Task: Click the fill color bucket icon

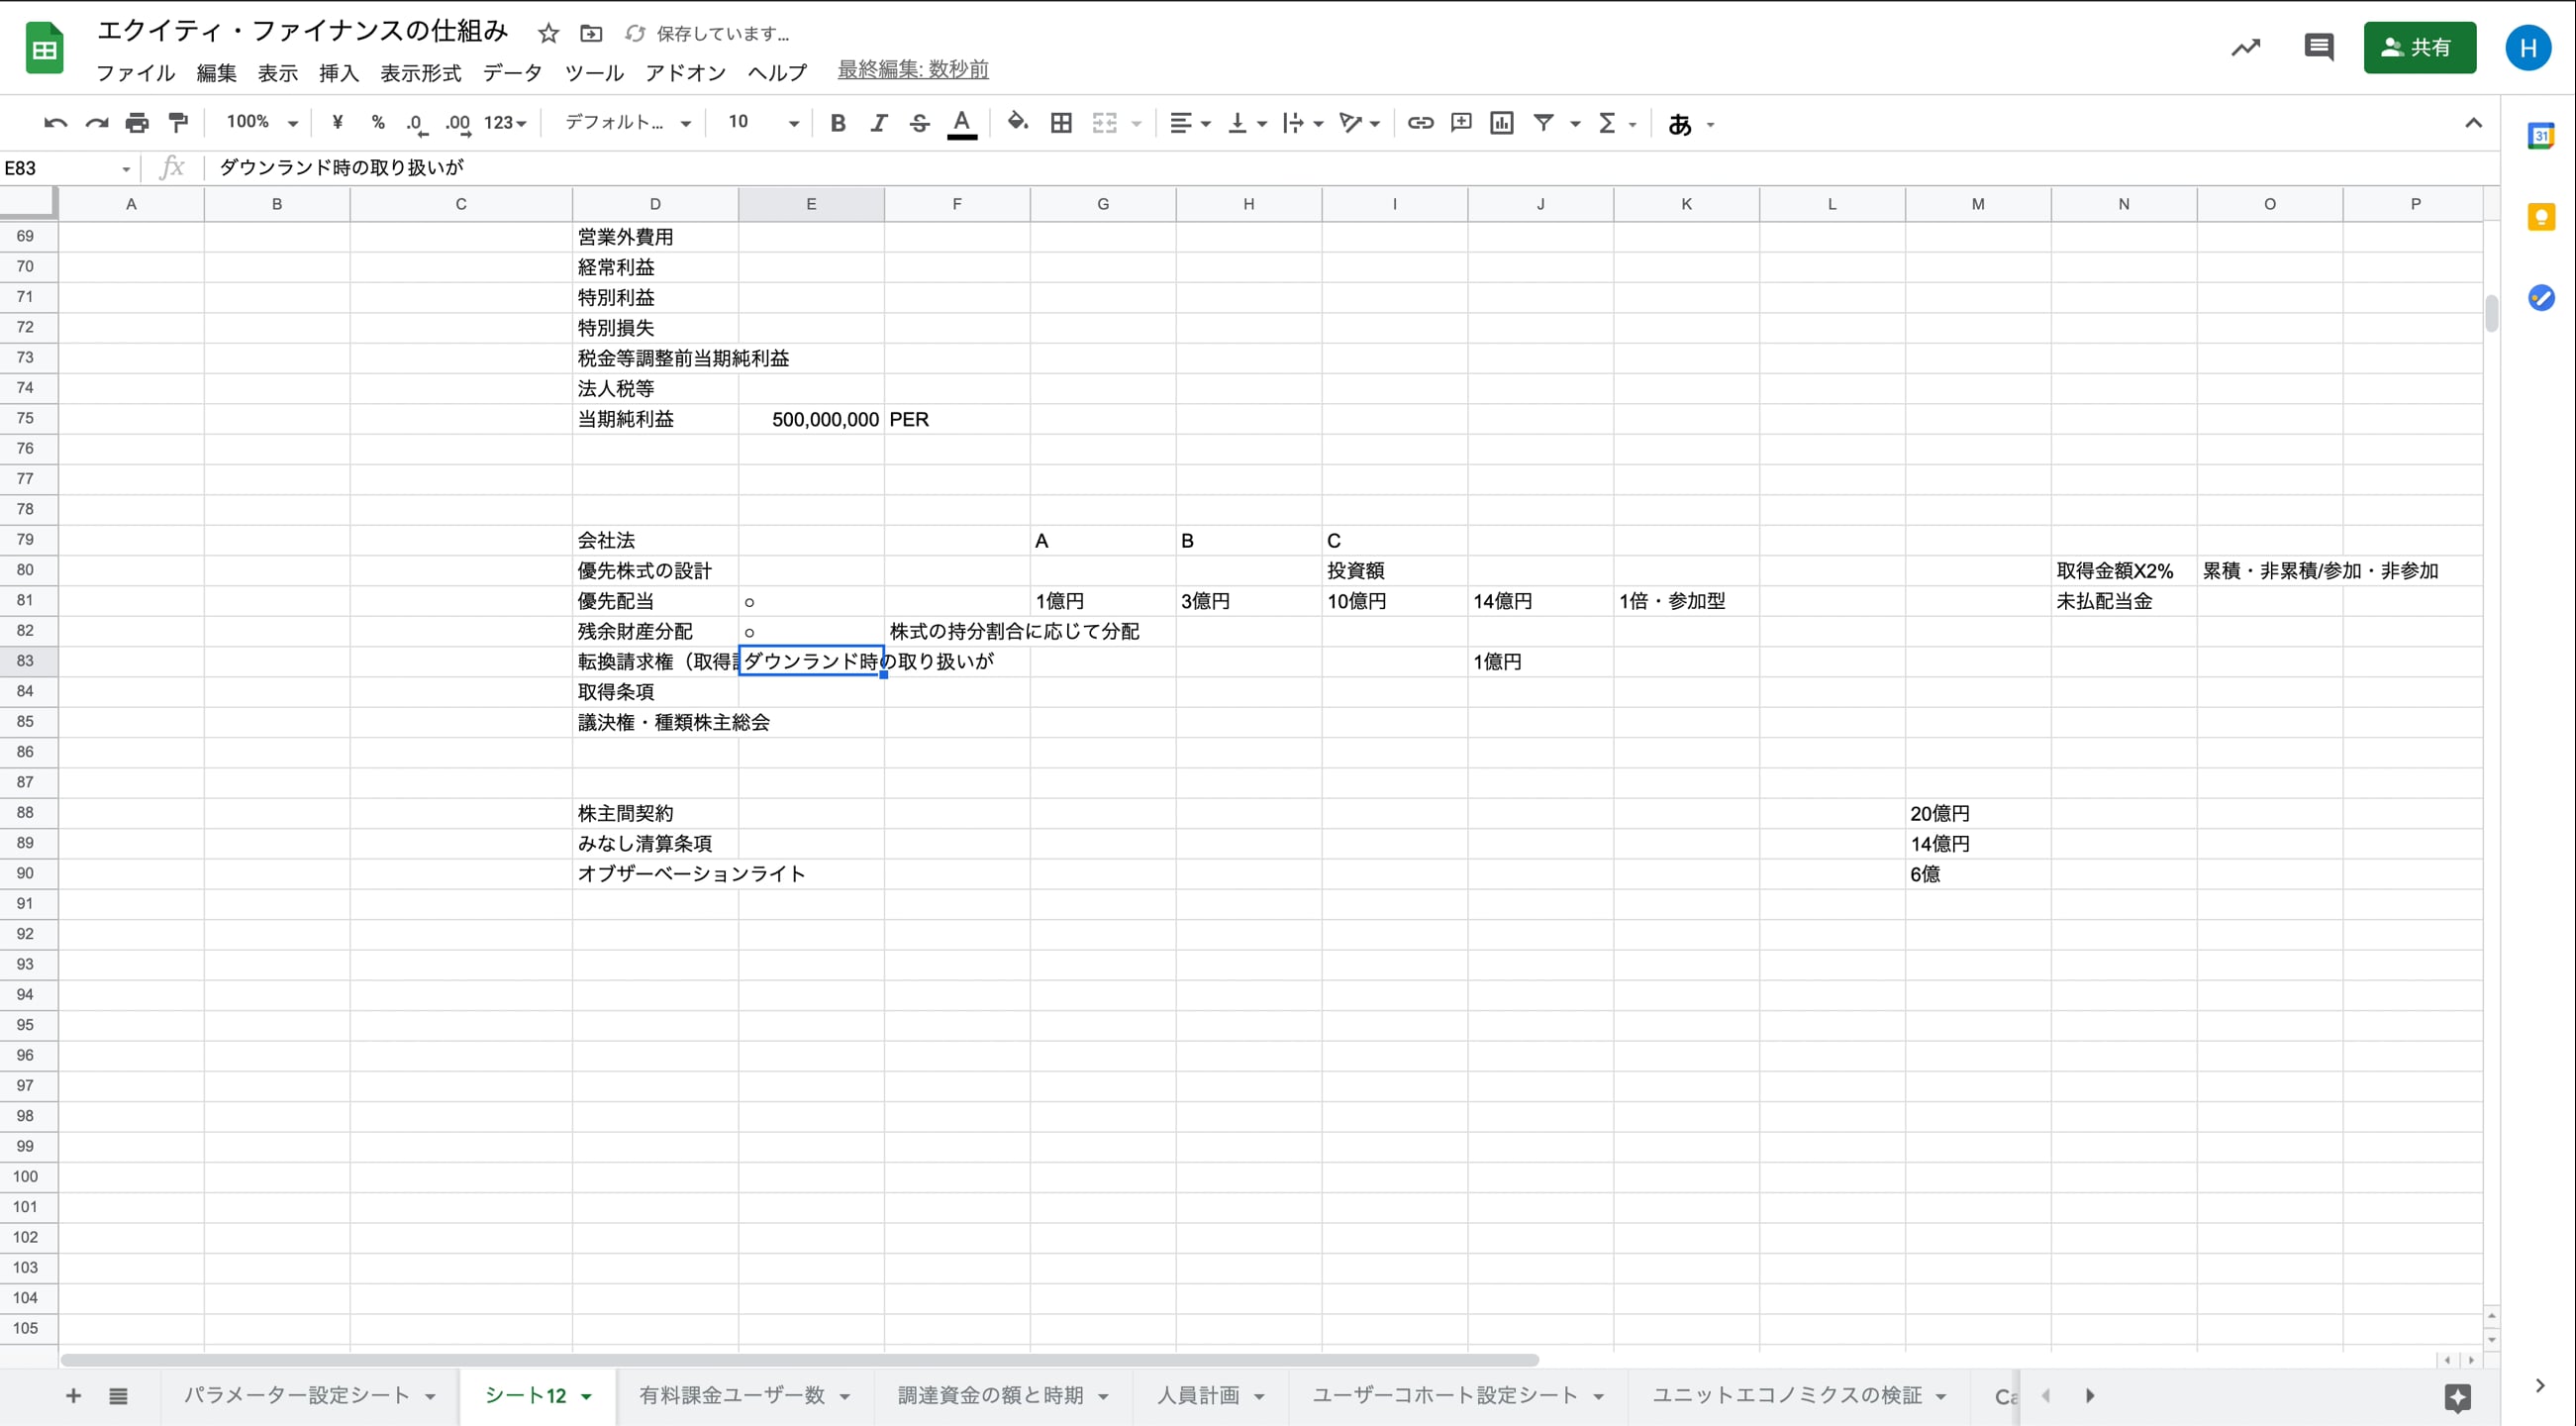Action: [1017, 123]
